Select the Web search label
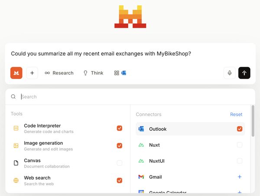Screen dimensions: 260x196 pyautogui.click(x=37, y=178)
